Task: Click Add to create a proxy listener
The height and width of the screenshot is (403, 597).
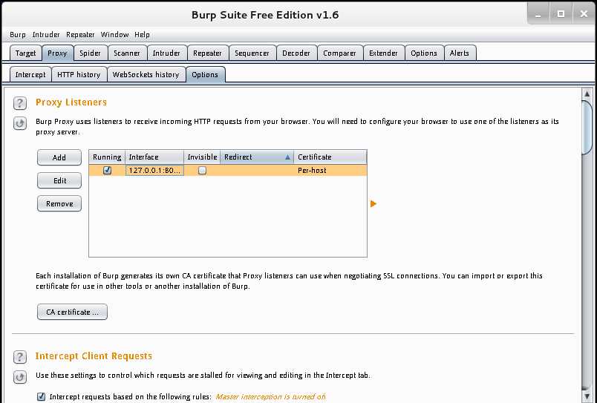Action: click(59, 157)
